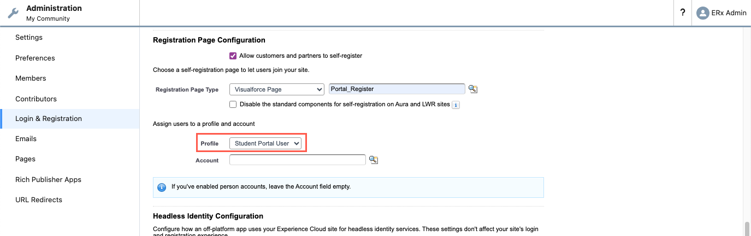The image size is (751, 236).
Task: Open the Preferences page
Action: [x=35, y=58]
